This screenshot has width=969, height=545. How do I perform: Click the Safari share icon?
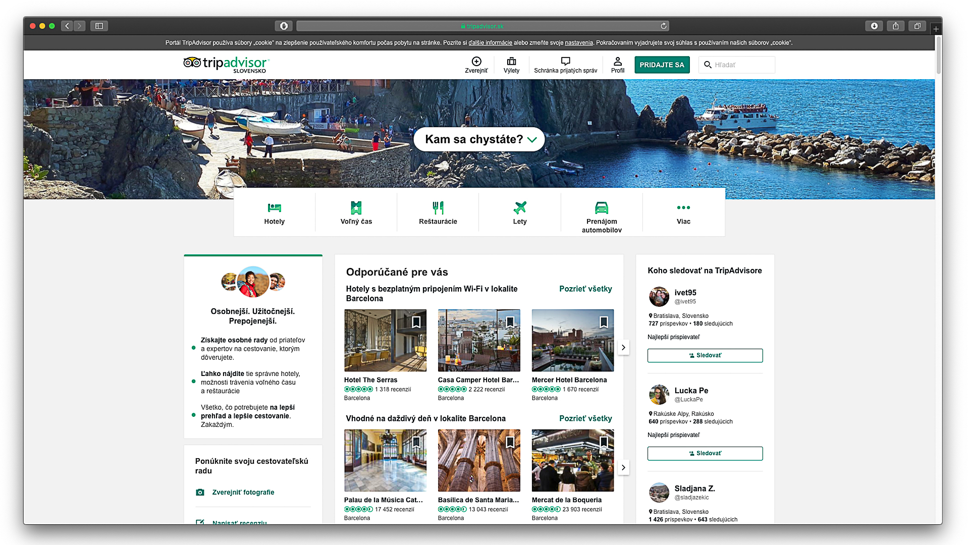click(x=895, y=26)
